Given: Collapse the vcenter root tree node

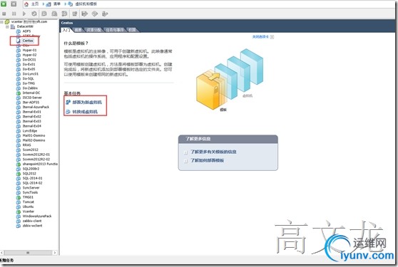Looking at the screenshot, I should (1, 22).
